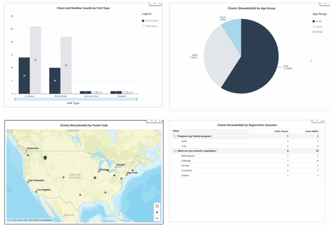Click the Rows header in the pivot table
Viewport: 330px width, 226px height.
[176, 131]
